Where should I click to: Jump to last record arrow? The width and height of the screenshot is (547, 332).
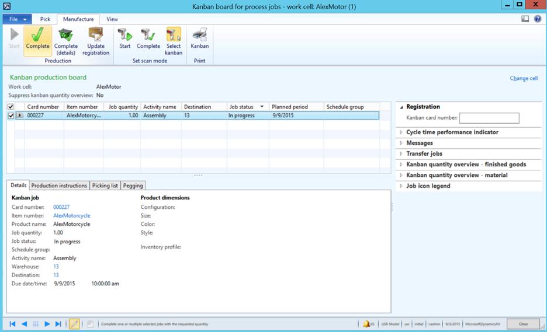click(58, 324)
